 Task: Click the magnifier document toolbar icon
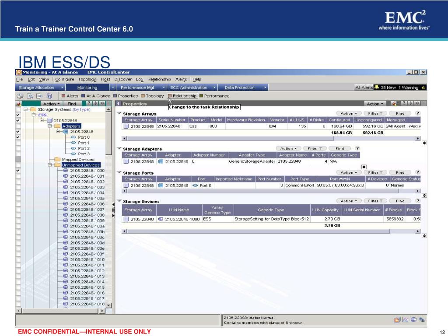tap(30, 96)
